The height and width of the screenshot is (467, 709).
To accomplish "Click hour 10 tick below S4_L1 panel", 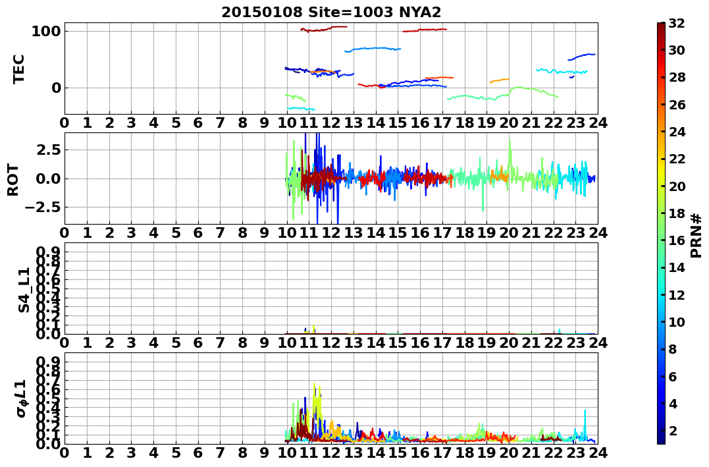I will 287,343.
